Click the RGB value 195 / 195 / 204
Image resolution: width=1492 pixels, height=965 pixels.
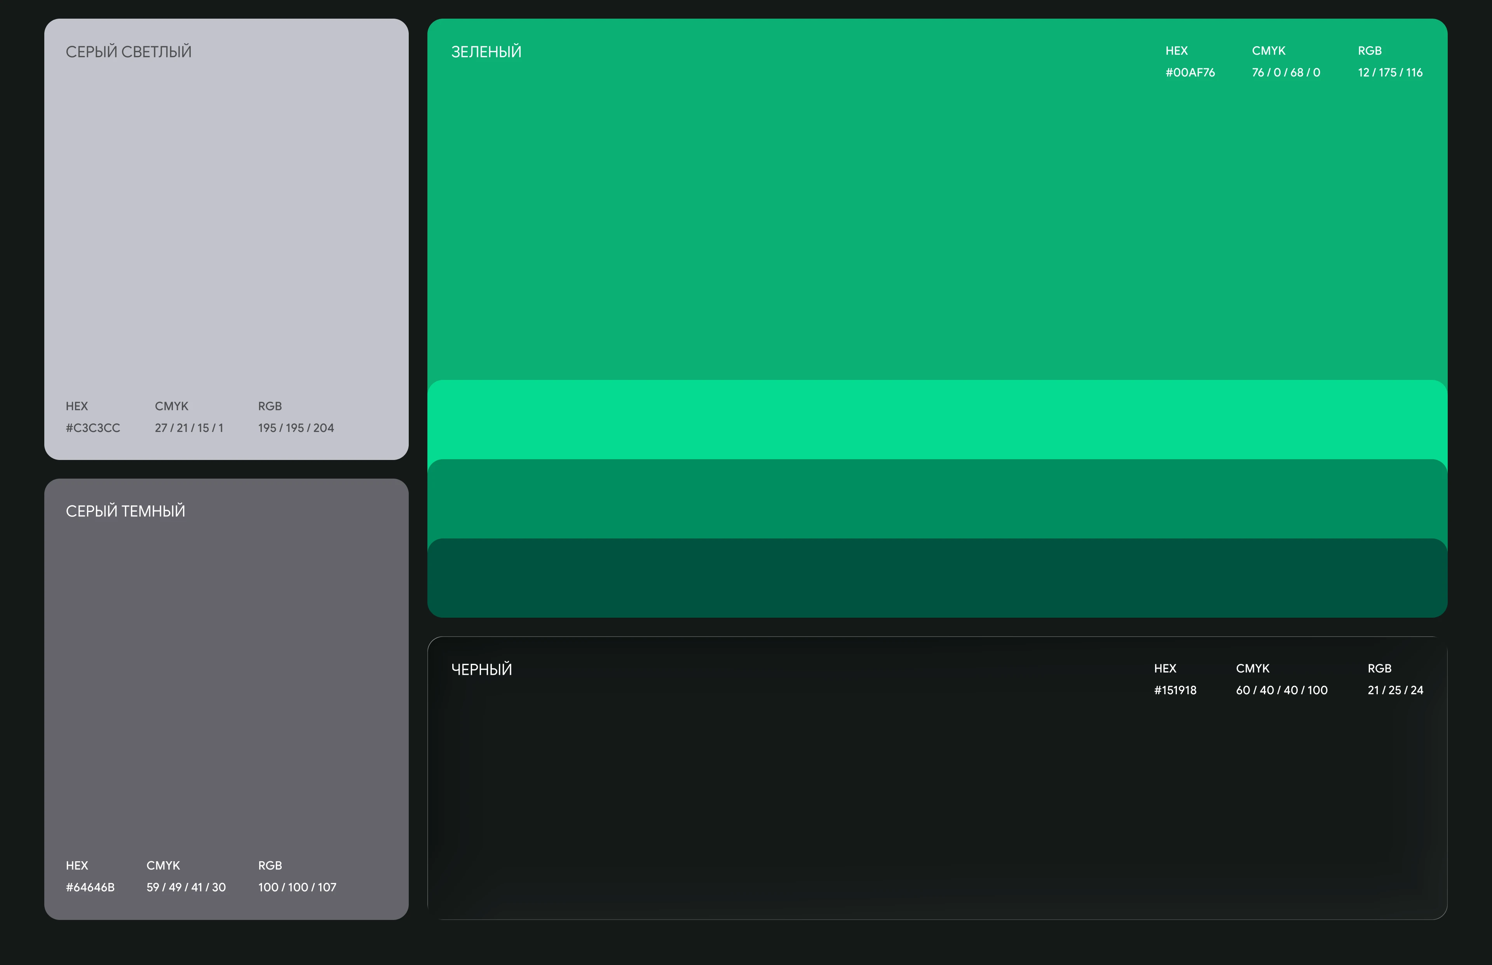pos(296,428)
